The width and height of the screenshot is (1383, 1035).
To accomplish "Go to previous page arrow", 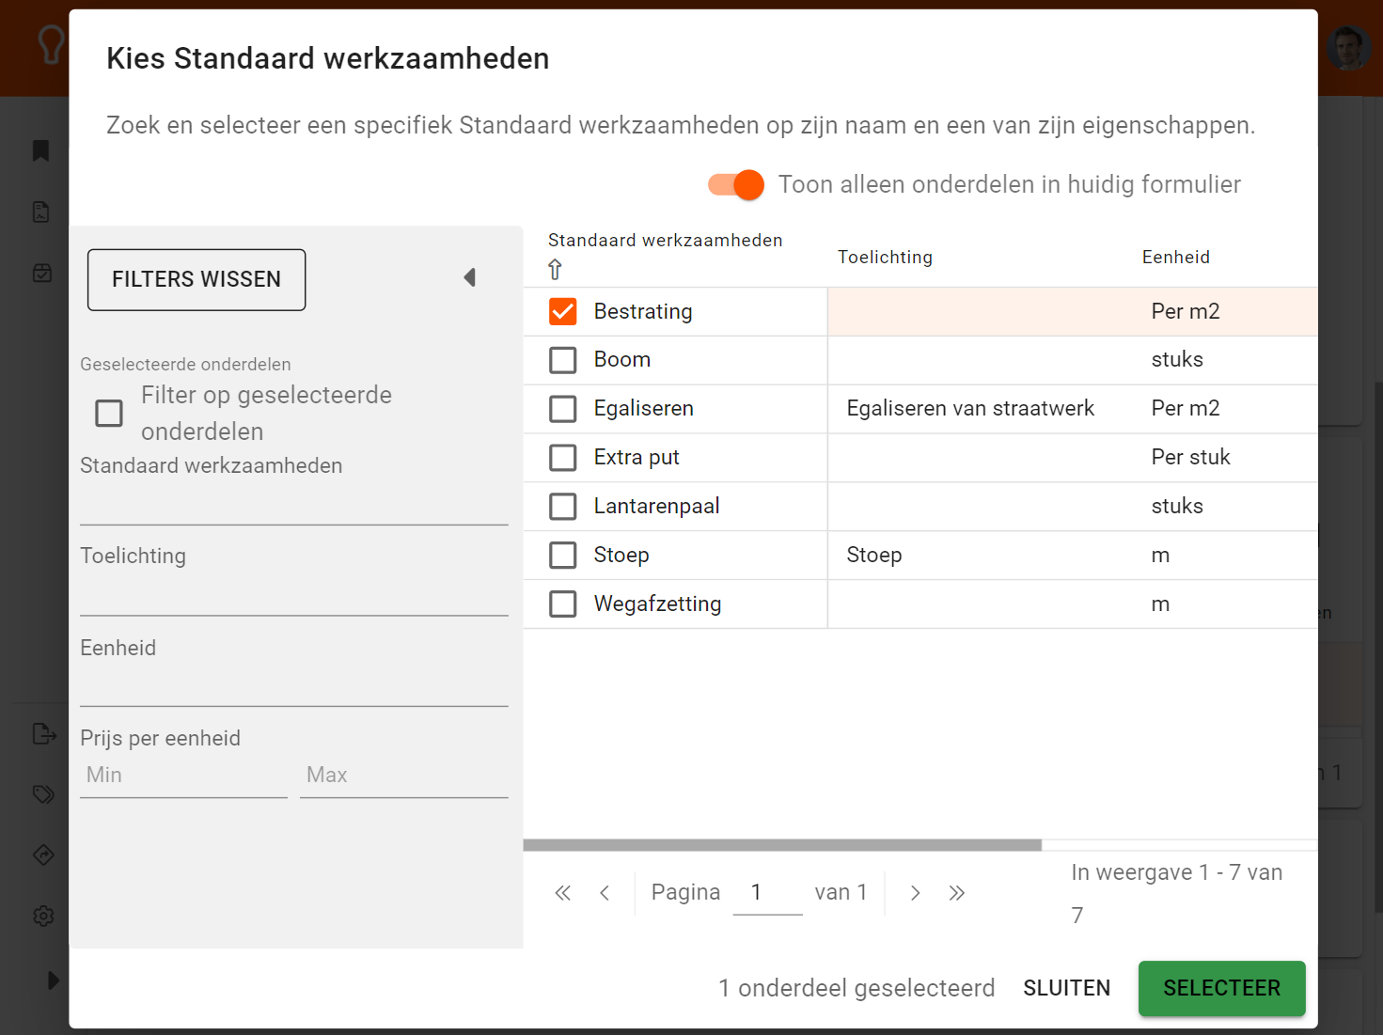I will (x=605, y=893).
